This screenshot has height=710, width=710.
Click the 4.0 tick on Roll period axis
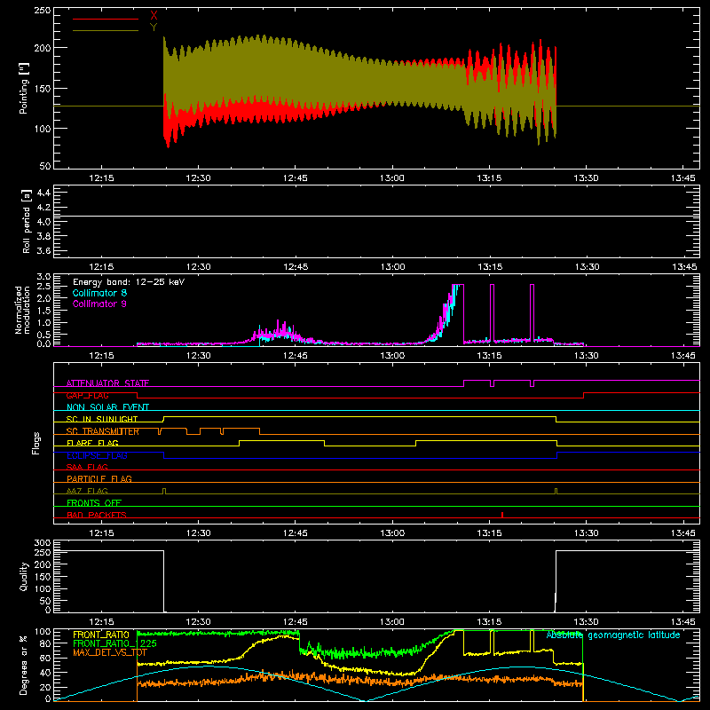(x=43, y=222)
